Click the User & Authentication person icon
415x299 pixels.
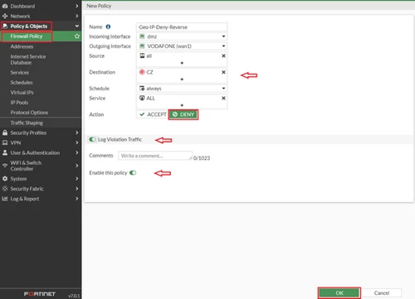(x=5, y=152)
